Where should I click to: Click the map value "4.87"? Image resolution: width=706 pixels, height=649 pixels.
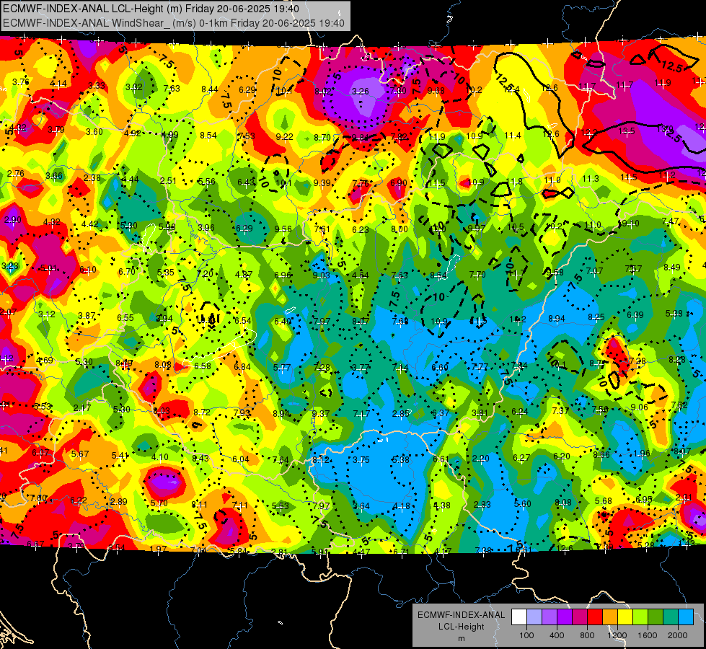point(244,274)
